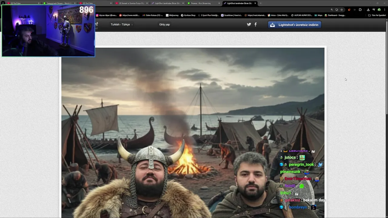
Task: Click chat username 'galaktoz'
Action: pyautogui.click(x=292, y=200)
